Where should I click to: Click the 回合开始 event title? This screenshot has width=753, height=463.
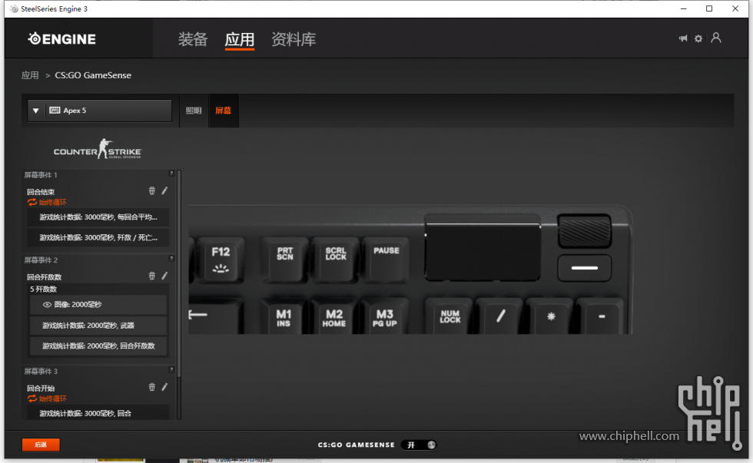click(x=41, y=389)
